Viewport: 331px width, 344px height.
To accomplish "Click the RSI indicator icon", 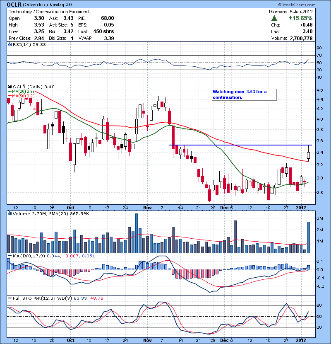I will pos(10,44).
